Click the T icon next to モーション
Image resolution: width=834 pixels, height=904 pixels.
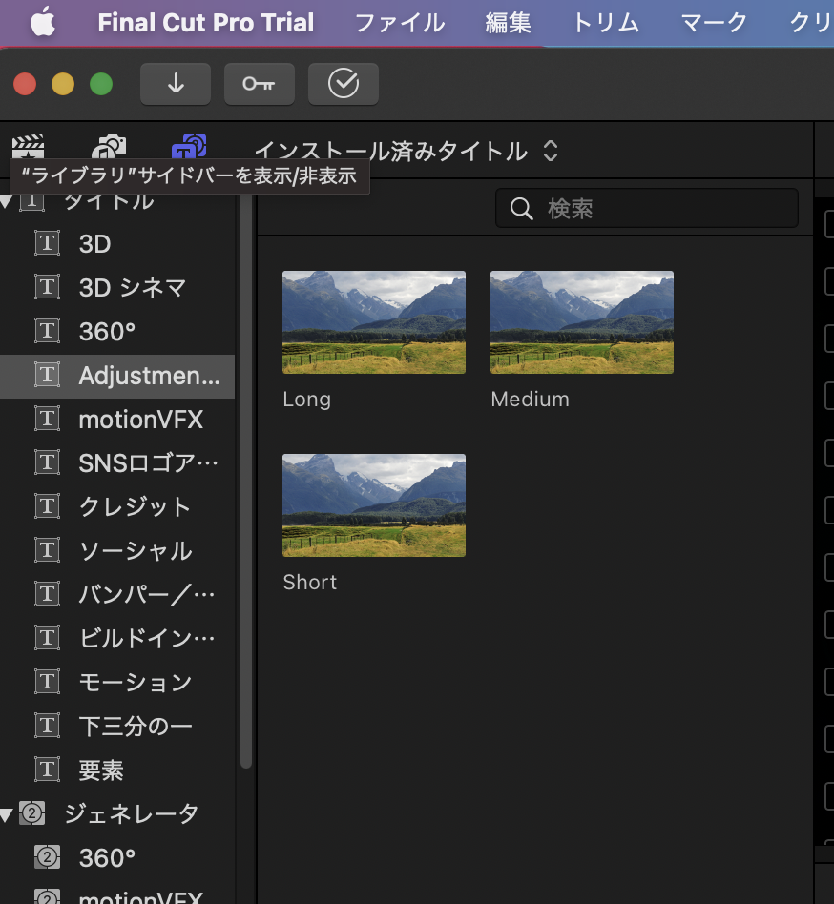pyautogui.click(x=48, y=682)
